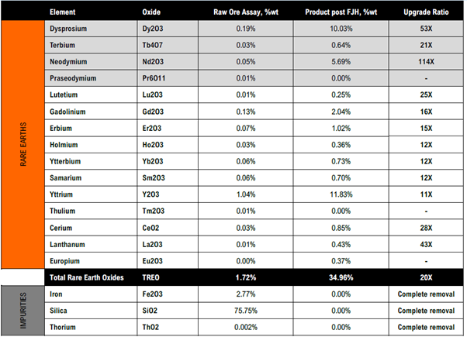Click the Oxide column header
The height and width of the screenshot is (337, 467).
tap(152, 13)
